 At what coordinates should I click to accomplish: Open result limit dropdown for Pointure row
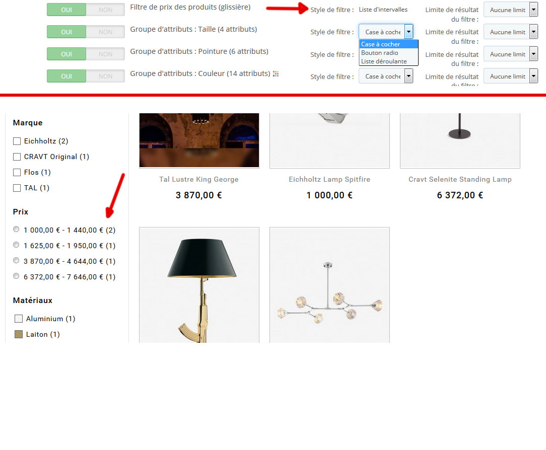[511, 54]
